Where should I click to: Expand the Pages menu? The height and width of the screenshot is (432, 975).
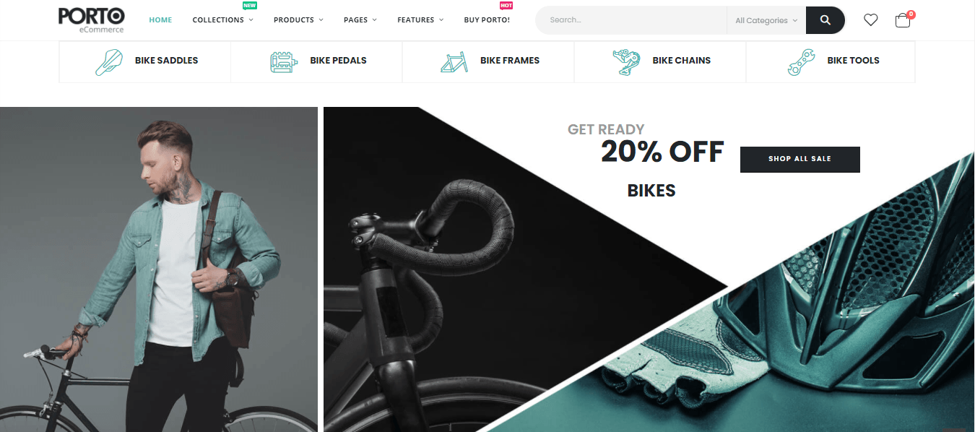[360, 20]
